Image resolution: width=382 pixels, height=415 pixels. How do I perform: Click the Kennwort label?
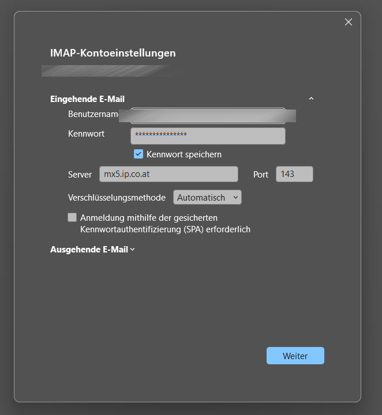click(x=86, y=134)
